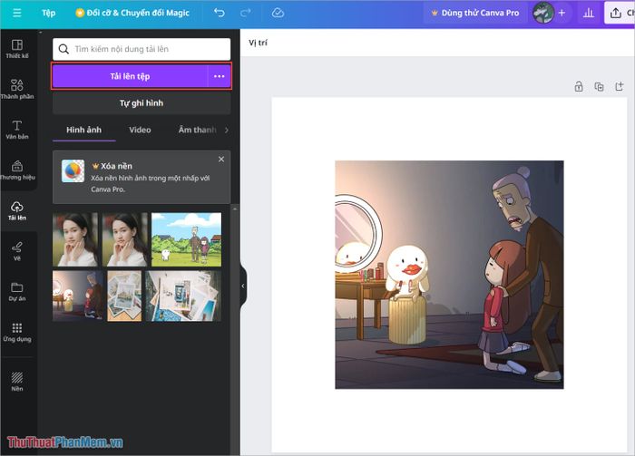Switch to Video tab

(x=140, y=130)
